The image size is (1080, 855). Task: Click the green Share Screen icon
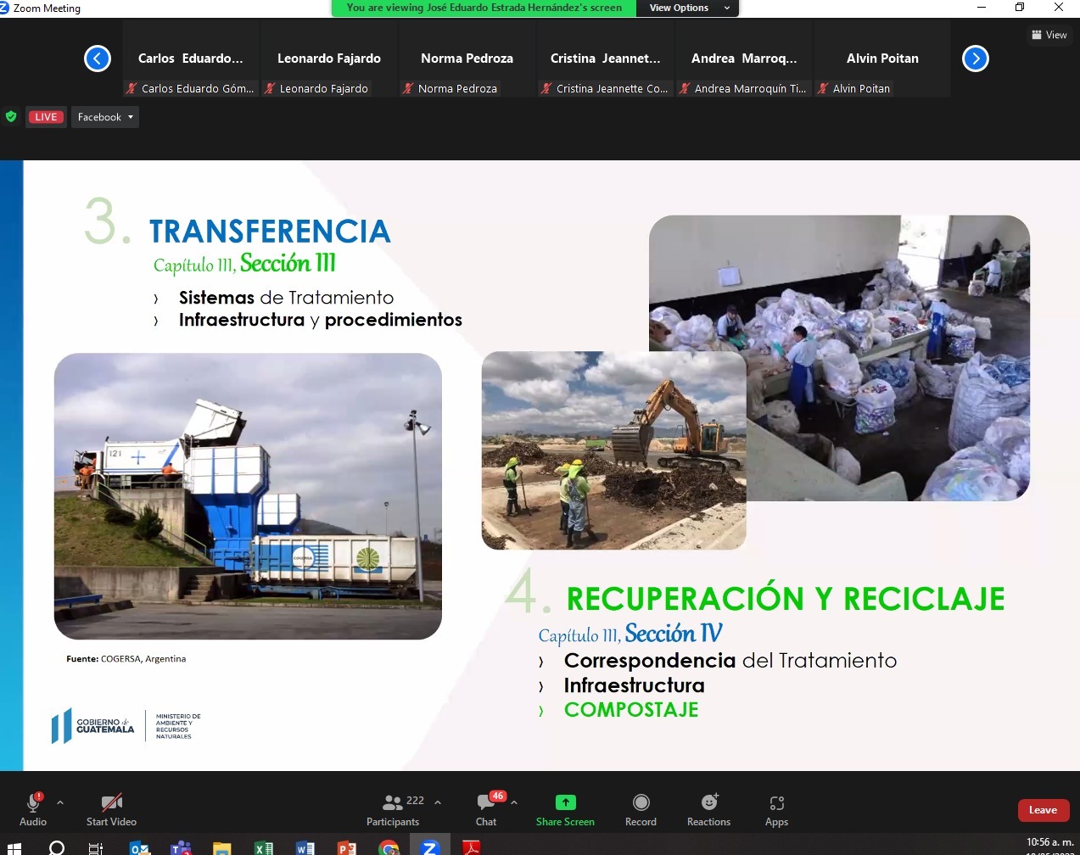pos(565,802)
